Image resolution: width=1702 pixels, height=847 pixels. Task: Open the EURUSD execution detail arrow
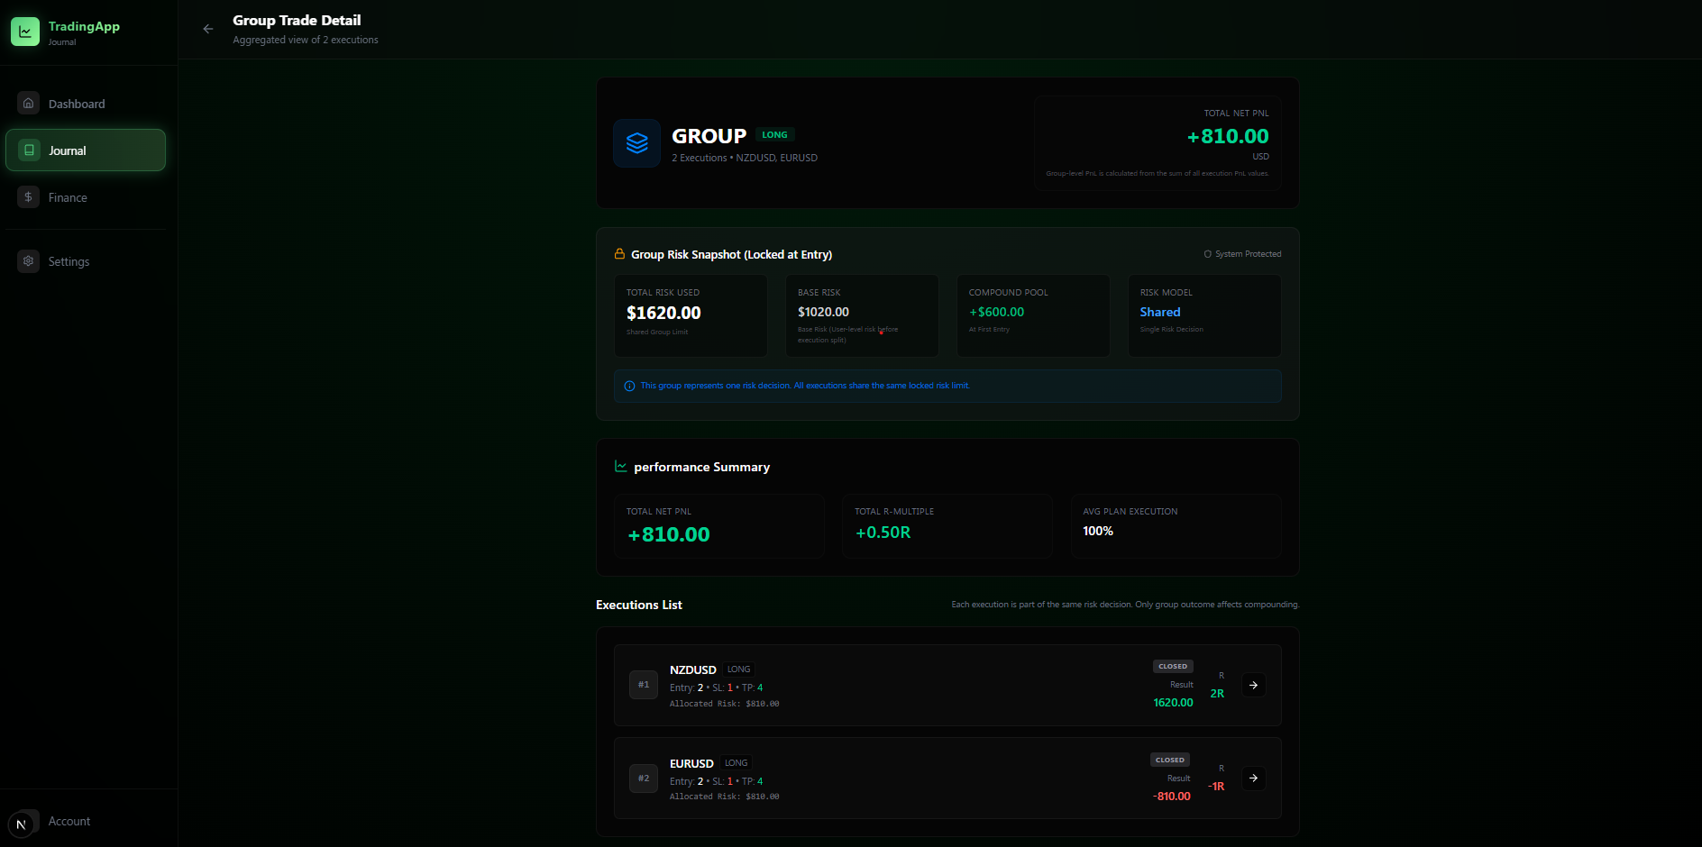pos(1252,778)
